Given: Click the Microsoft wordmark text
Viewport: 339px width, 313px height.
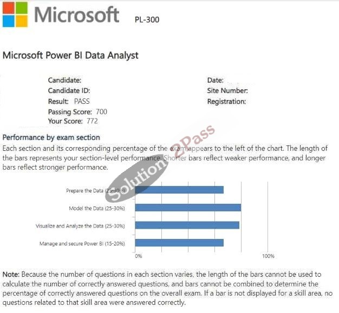Looking at the screenshot, I should point(77,15).
